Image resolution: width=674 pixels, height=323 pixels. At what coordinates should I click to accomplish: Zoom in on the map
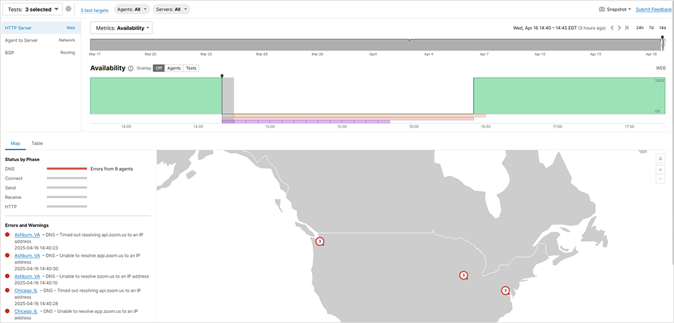(661, 169)
